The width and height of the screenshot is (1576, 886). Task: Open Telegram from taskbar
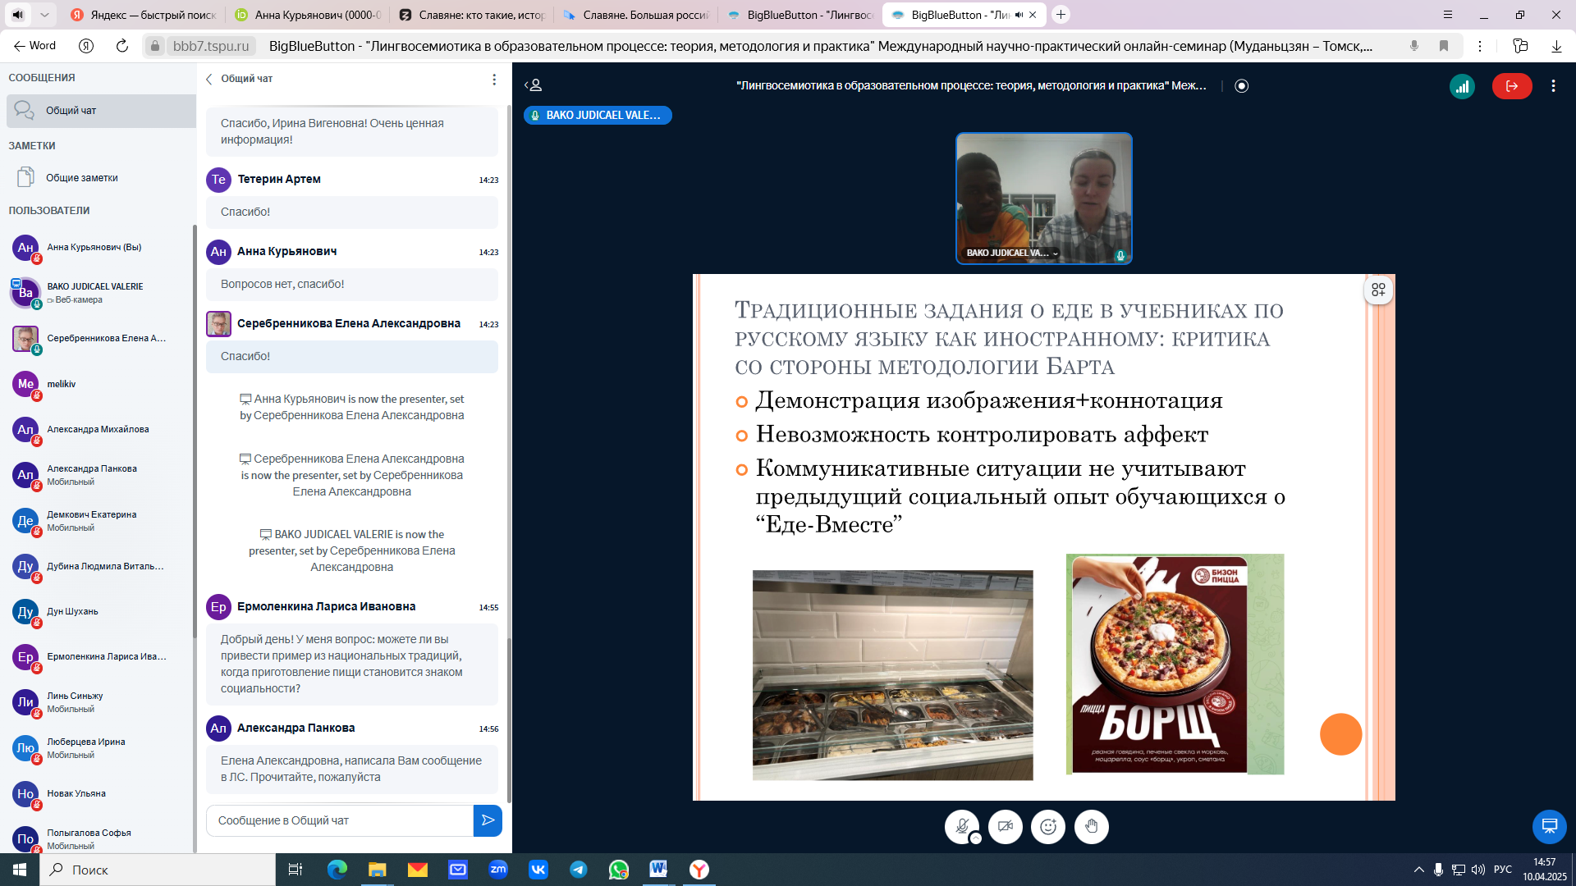pos(579,870)
